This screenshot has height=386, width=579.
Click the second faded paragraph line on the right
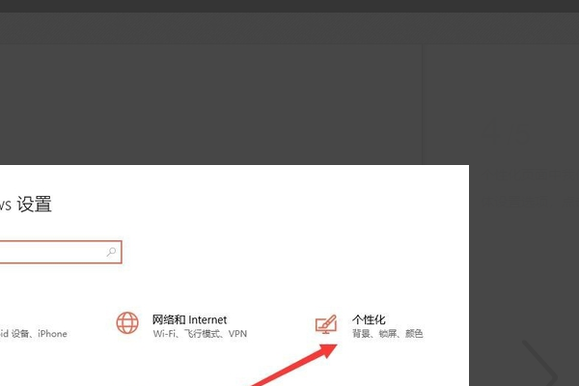pyautogui.click(x=530, y=201)
